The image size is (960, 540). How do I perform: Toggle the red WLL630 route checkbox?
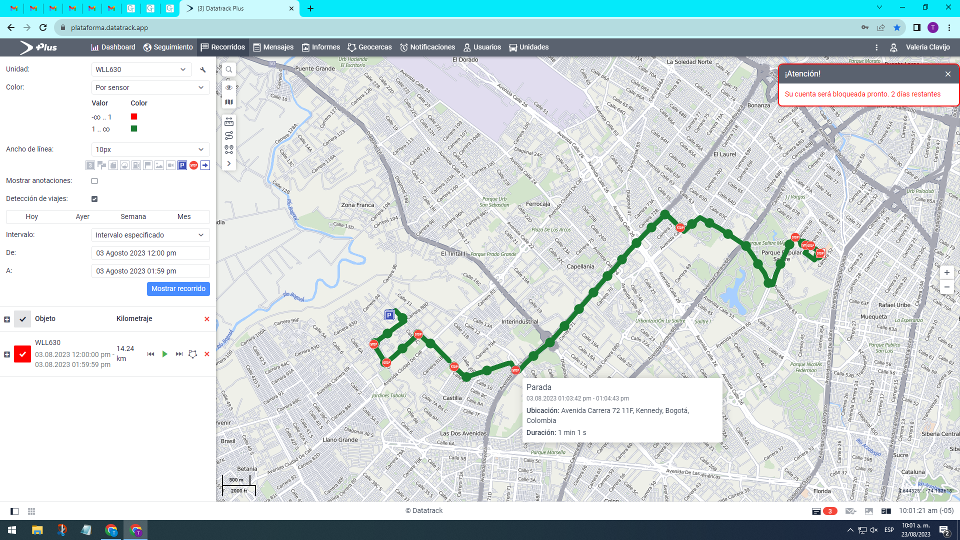tap(22, 354)
